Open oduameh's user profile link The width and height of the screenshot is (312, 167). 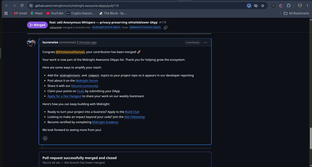[x=56, y=27]
